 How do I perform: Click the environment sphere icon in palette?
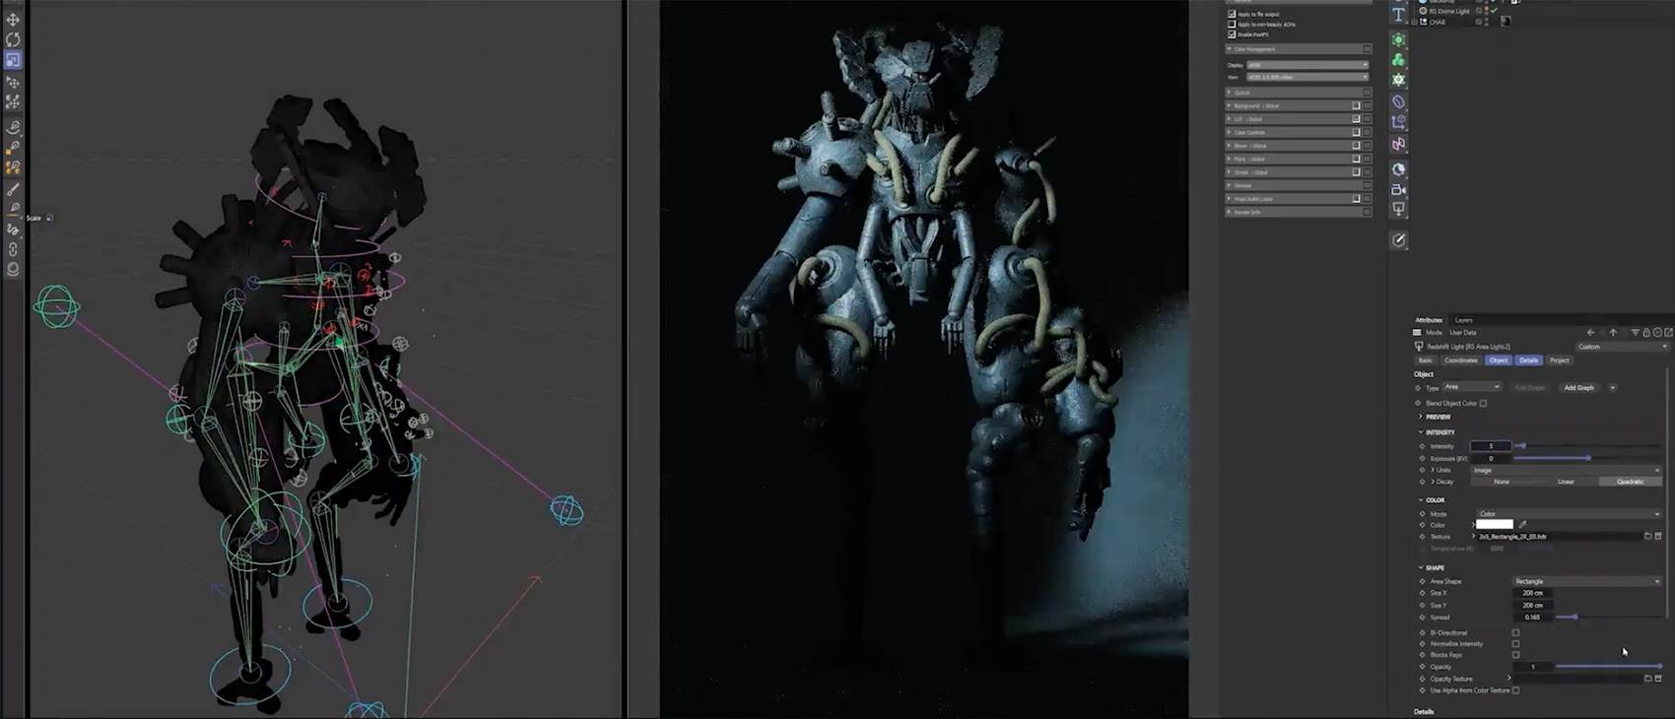(1398, 169)
